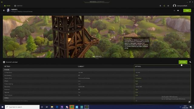Go back using the back arrow
Viewport: 194px width, 109px height.
4,11
